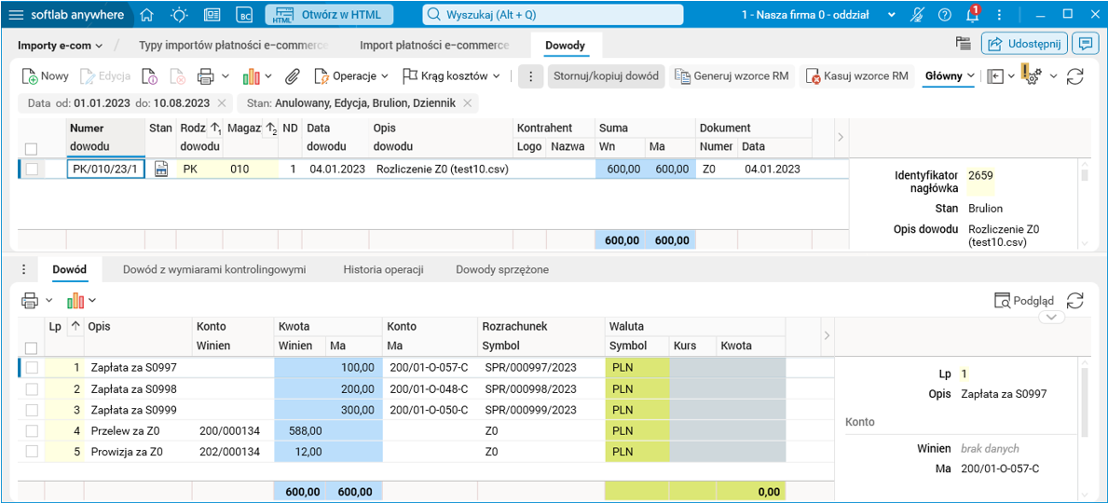
Task: Switch to Typy importów płatności e-commerce tab
Action: pyautogui.click(x=233, y=46)
